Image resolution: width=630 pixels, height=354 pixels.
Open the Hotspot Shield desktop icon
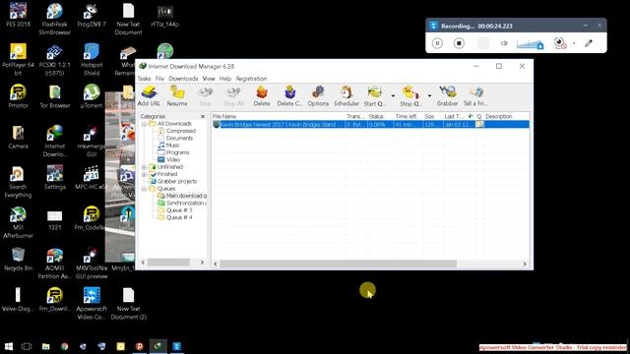92,59
